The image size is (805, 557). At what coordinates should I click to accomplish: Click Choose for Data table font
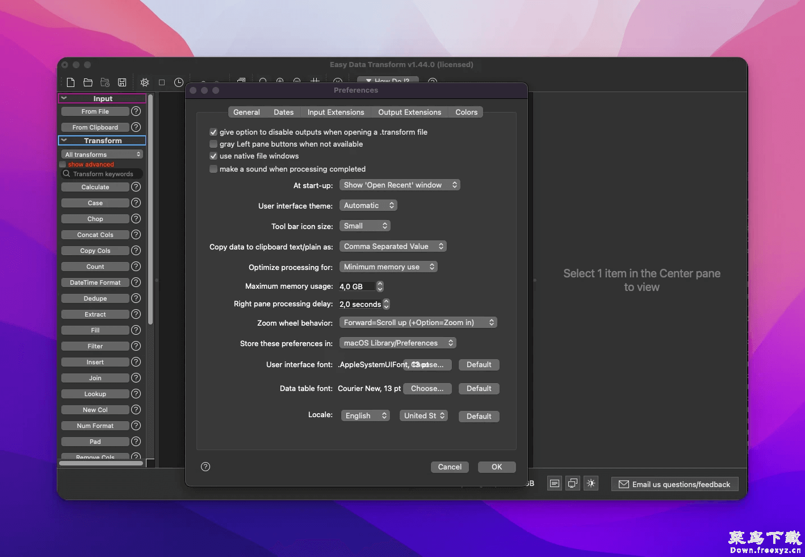coord(427,388)
